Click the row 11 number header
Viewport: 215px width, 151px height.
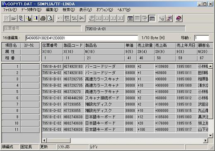11,129
